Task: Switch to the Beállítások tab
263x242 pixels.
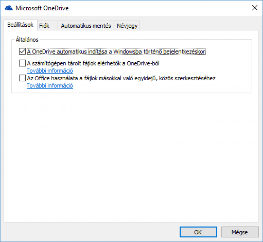Action: [x=20, y=25]
